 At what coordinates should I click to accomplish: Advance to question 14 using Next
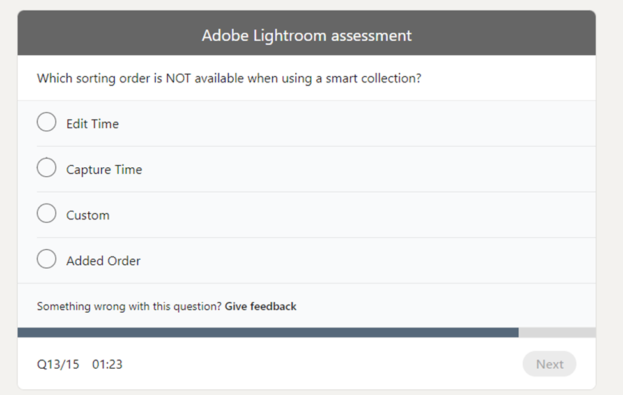[x=549, y=364]
